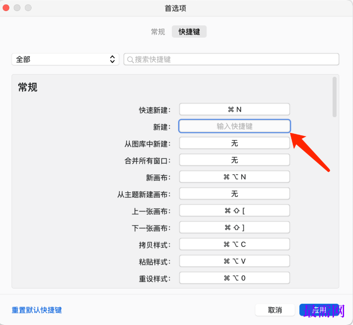Edit the 重设样式 shortcut field
Image resolution: width=353 pixels, height=325 pixels.
pos(234,278)
